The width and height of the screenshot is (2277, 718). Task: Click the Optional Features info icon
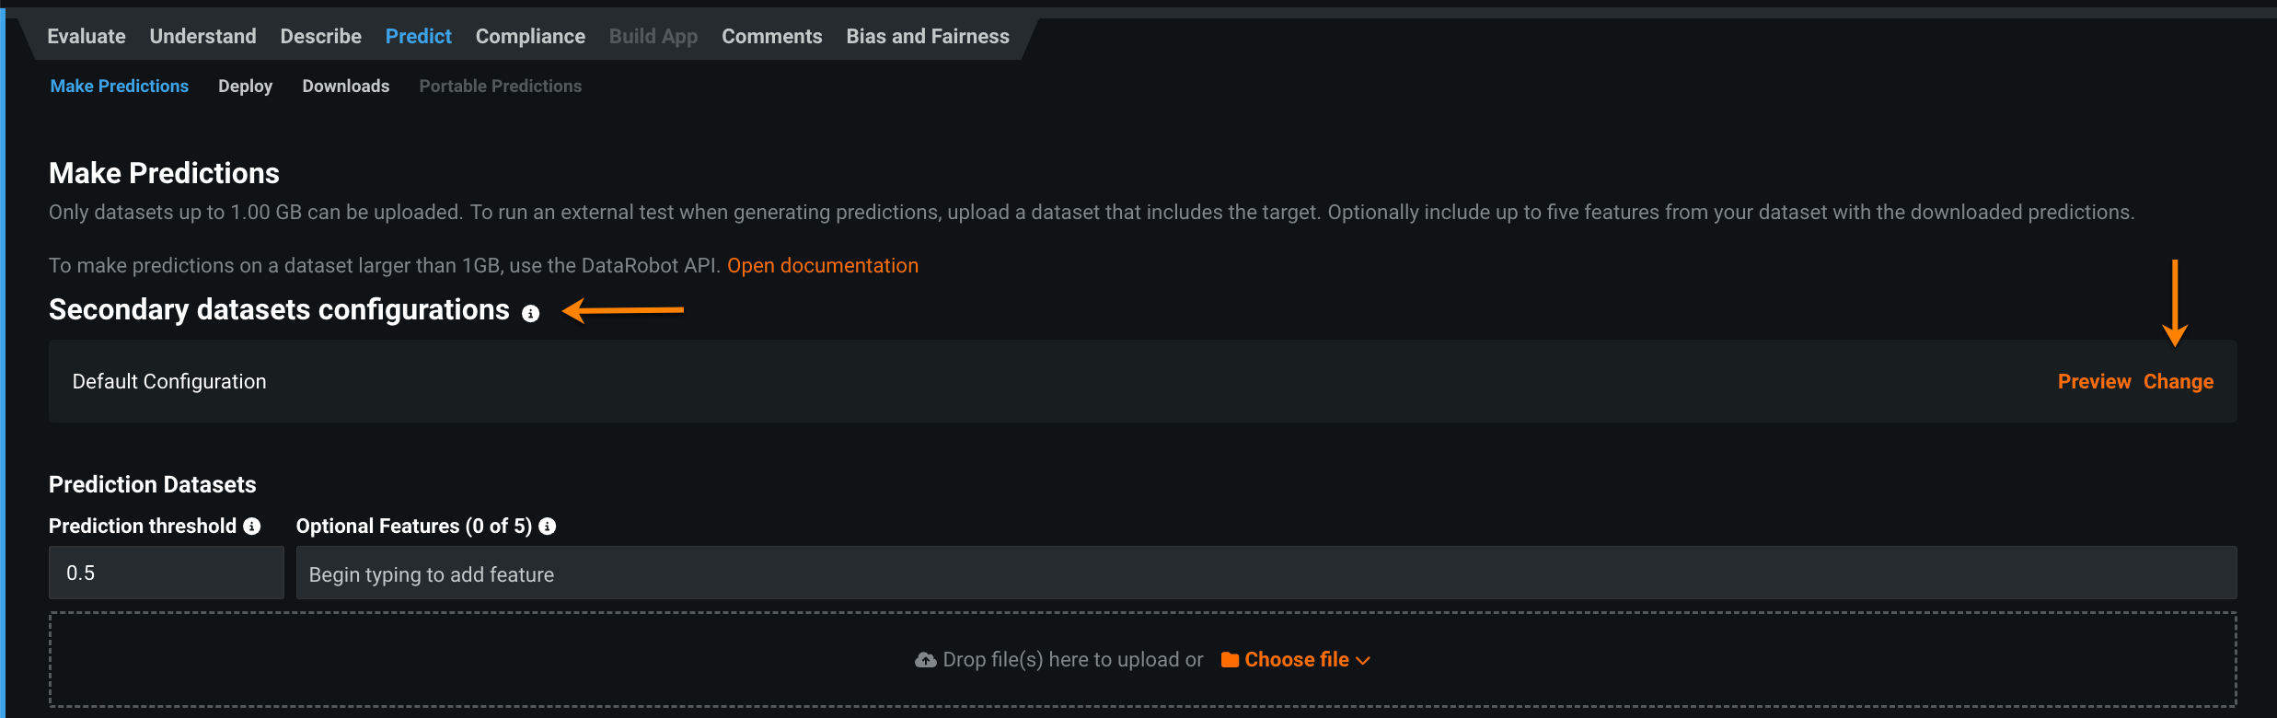click(548, 527)
